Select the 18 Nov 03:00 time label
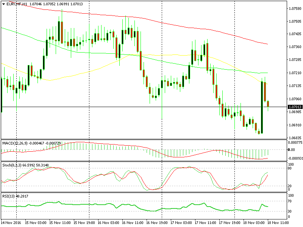 coord(254,223)
